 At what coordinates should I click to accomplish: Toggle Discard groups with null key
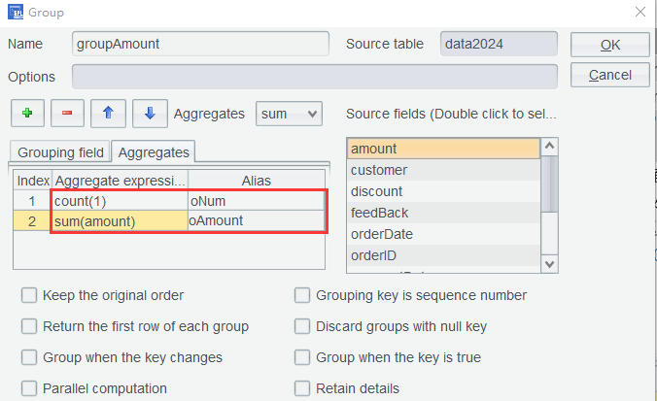click(x=302, y=326)
